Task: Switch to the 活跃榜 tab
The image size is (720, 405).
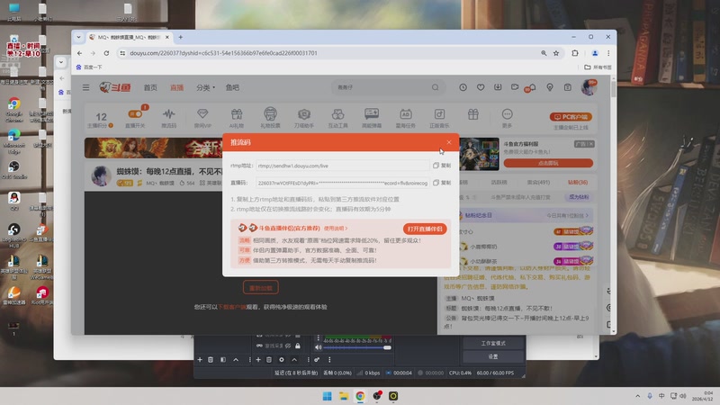Action: pyautogui.click(x=499, y=183)
